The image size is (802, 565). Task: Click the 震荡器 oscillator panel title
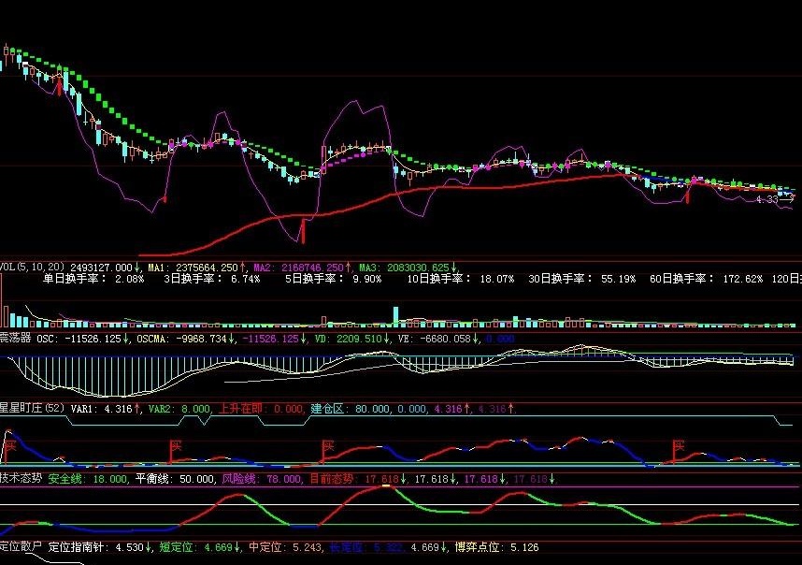point(15,338)
